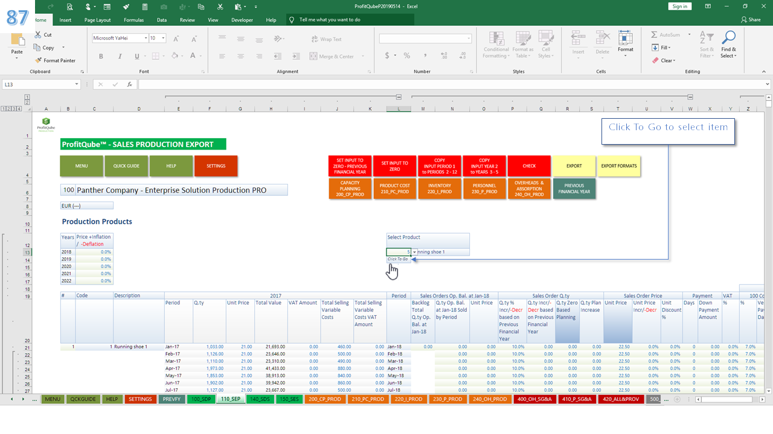Open the font size dropdown
The height and width of the screenshot is (434, 773).
164,38
